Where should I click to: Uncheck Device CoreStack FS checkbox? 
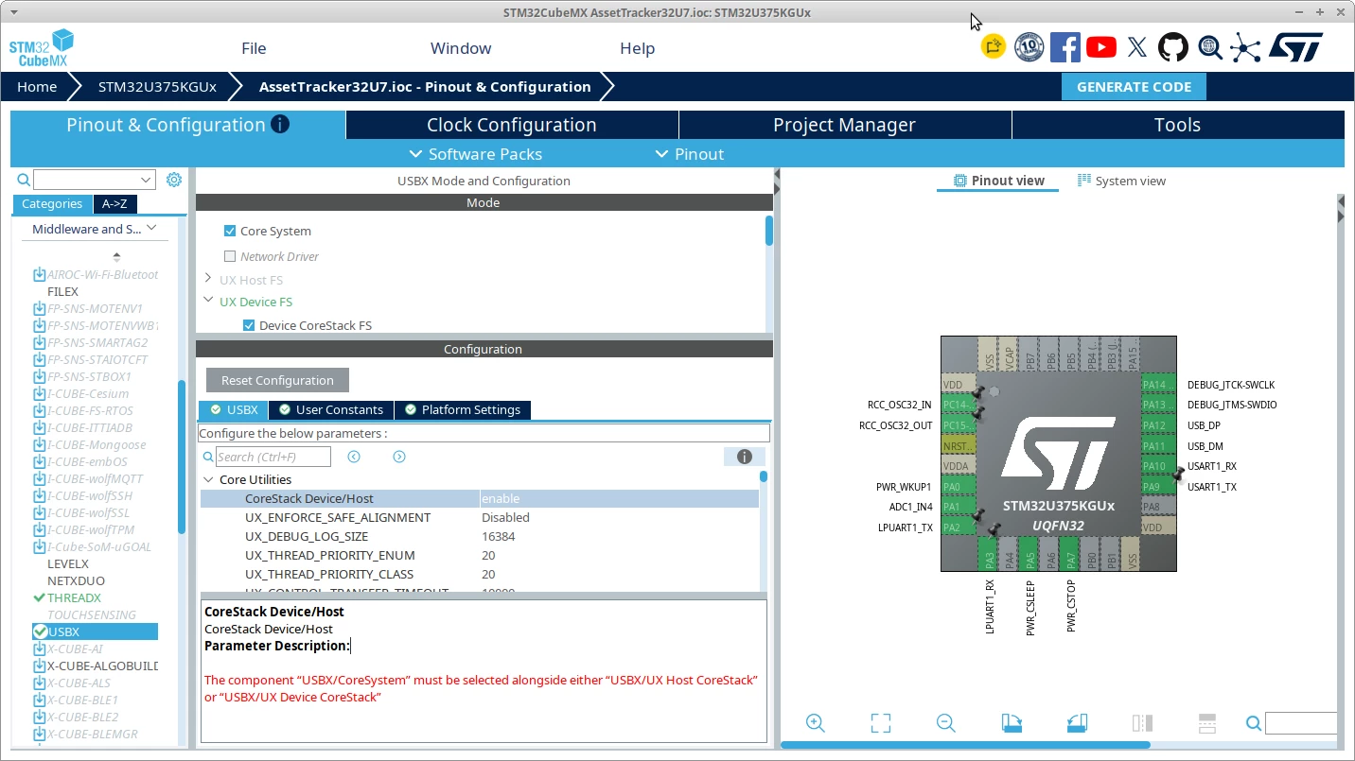coord(249,325)
